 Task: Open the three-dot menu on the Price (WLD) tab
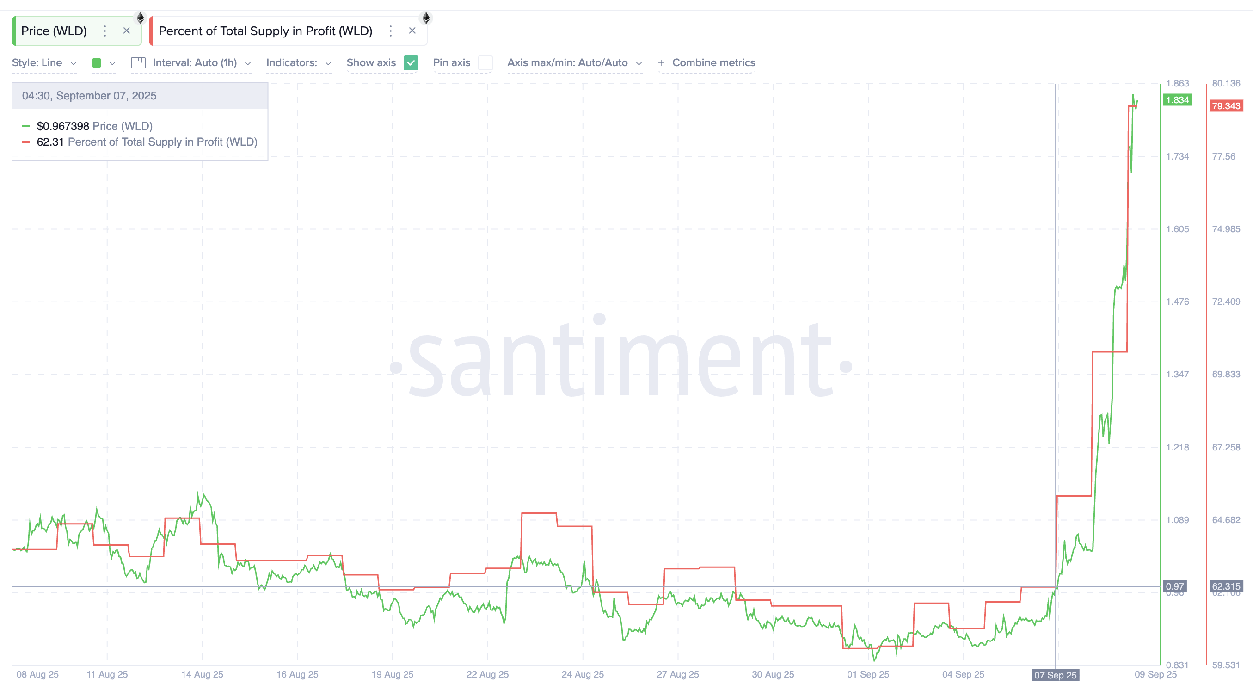pyautogui.click(x=104, y=31)
